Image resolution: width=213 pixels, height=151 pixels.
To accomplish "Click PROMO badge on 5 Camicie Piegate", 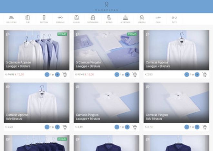I will (132, 34).
